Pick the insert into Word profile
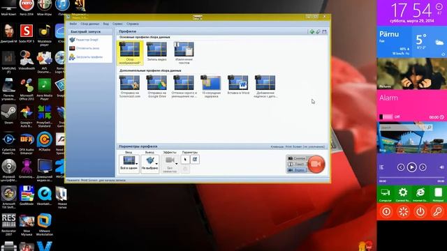Image resolution: width=447 pixels, height=251 pixels. pyautogui.click(x=238, y=85)
